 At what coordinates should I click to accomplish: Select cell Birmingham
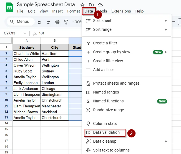pos(55,94)
